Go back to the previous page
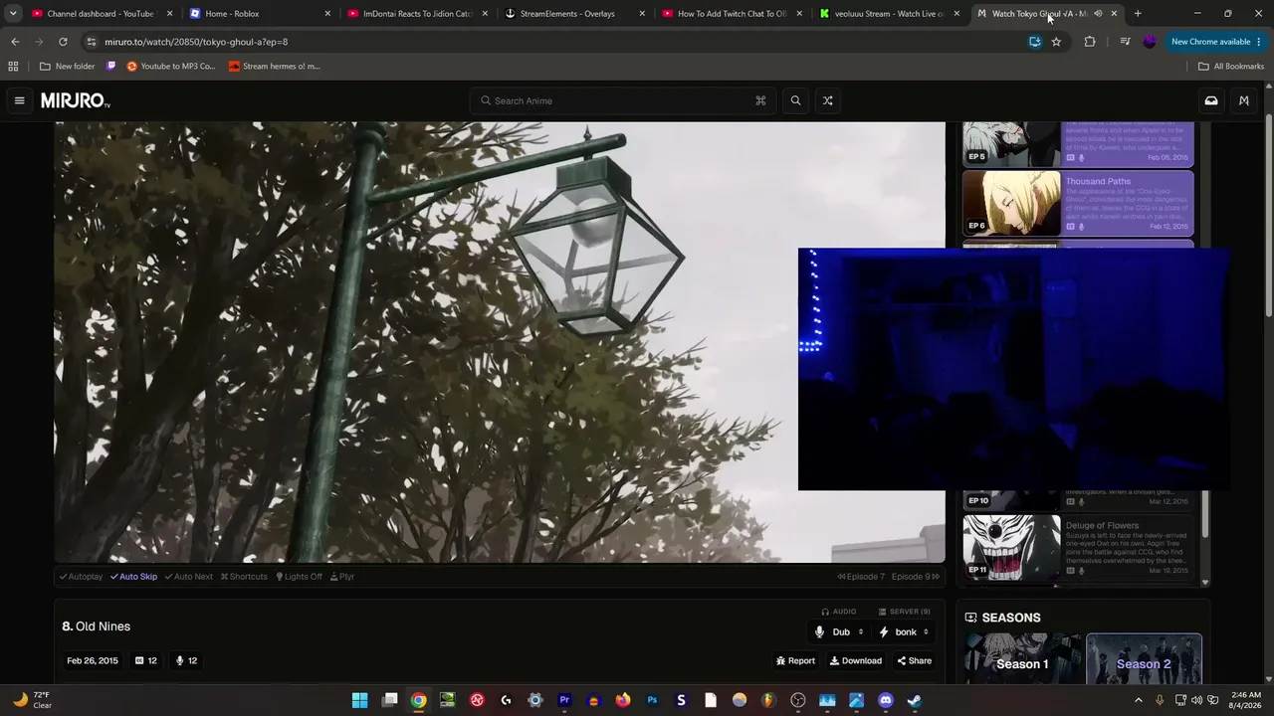The image size is (1274, 716). [x=15, y=42]
